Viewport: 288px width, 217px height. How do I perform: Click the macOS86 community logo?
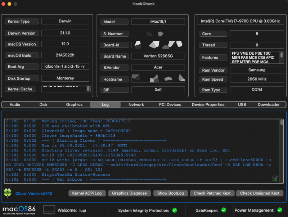(x=19, y=210)
